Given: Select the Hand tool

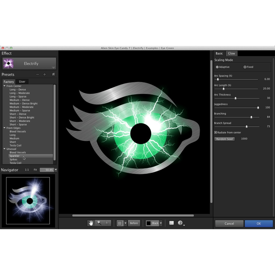Looking at the screenshot, I should tap(91, 223).
